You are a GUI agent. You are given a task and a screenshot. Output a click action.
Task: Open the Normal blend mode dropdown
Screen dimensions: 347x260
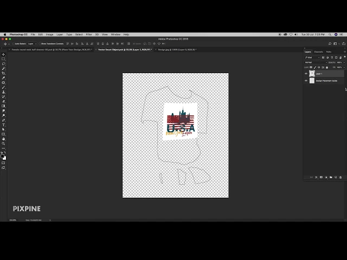click(316, 62)
